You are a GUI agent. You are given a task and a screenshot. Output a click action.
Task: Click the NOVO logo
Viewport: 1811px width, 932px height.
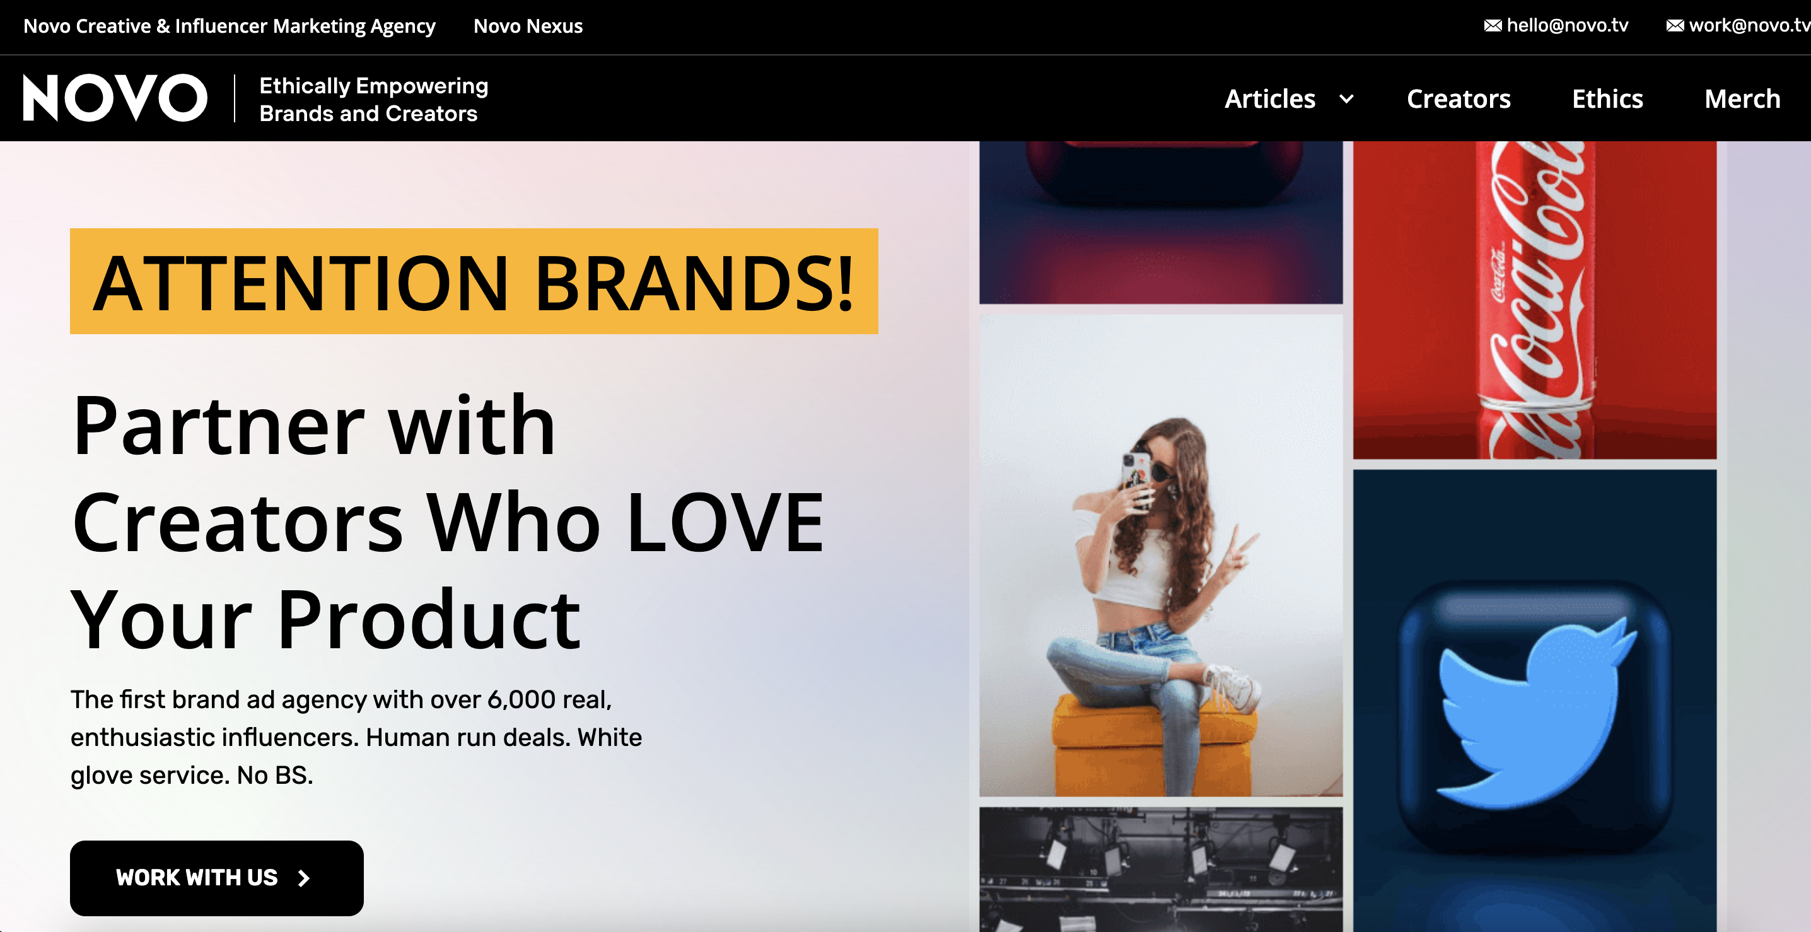(115, 98)
